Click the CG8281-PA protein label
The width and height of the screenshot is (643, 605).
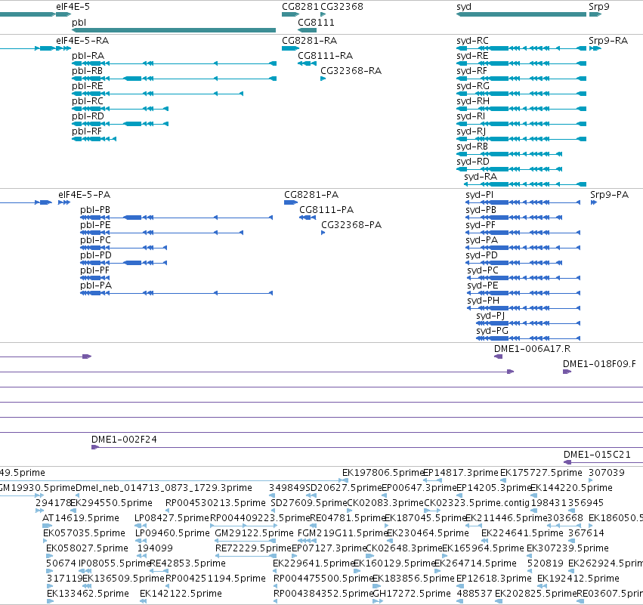(x=311, y=195)
